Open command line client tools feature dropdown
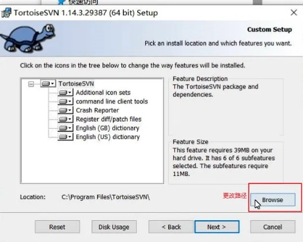The image size is (303, 242). coord(66,101)
